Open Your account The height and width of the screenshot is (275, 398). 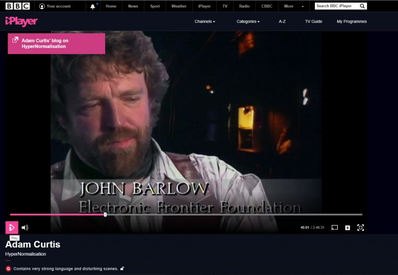pyautogui.click(x=55, y=6)
